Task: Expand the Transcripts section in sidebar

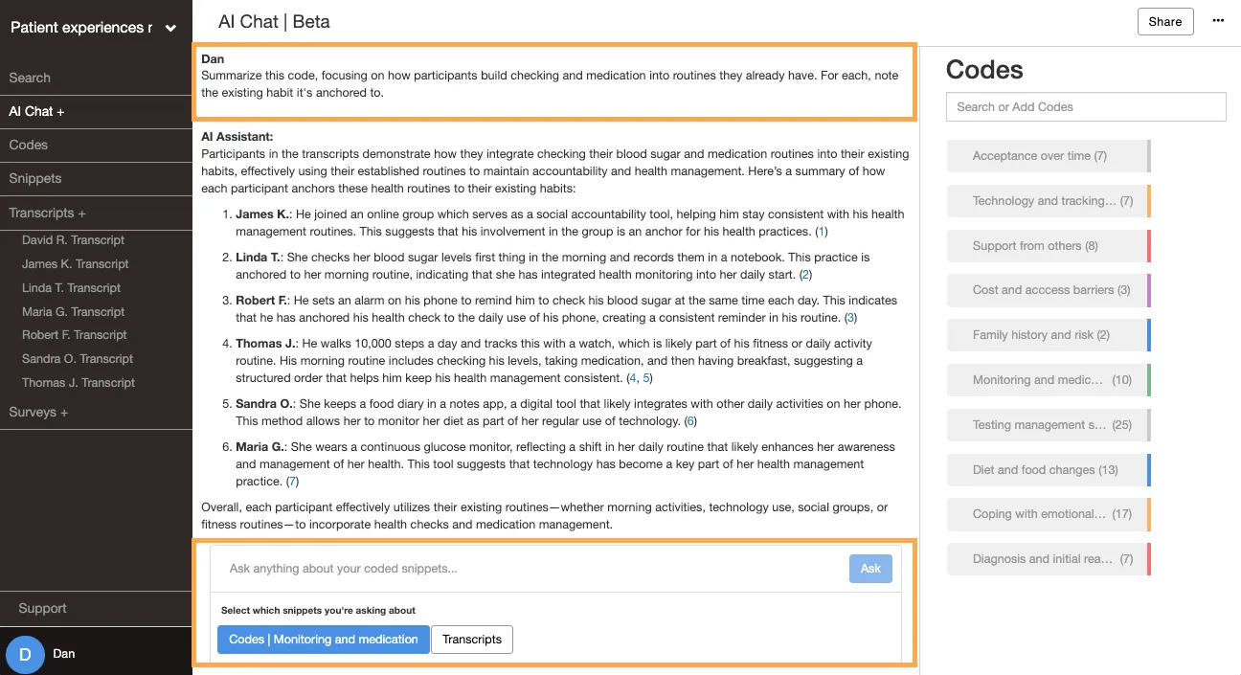Action: (47, 213)
